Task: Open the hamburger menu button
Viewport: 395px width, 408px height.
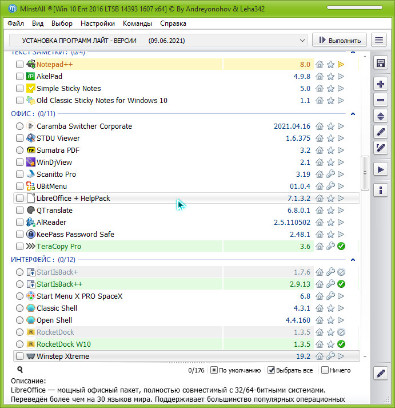Action: tap(378, 40)
